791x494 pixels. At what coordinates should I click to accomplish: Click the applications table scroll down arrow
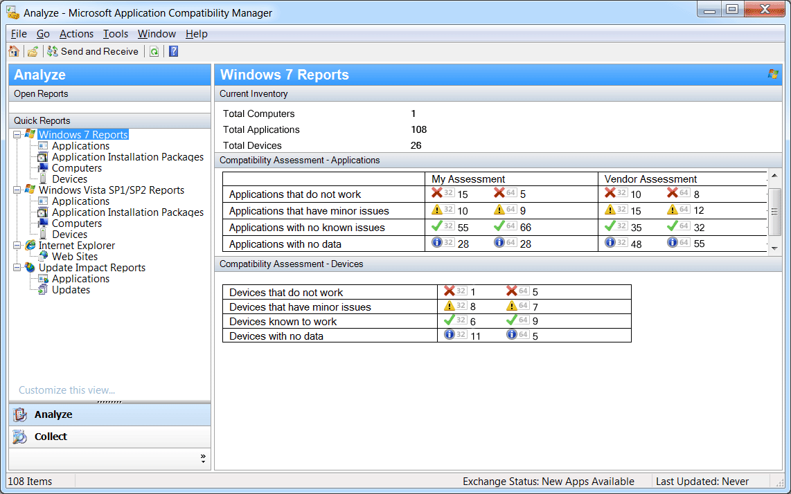click(x=775, y=248)
